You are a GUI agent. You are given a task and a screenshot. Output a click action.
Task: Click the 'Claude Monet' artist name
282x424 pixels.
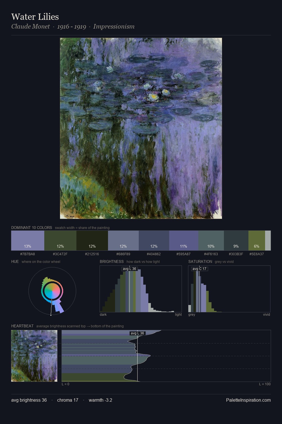[30, 27]
